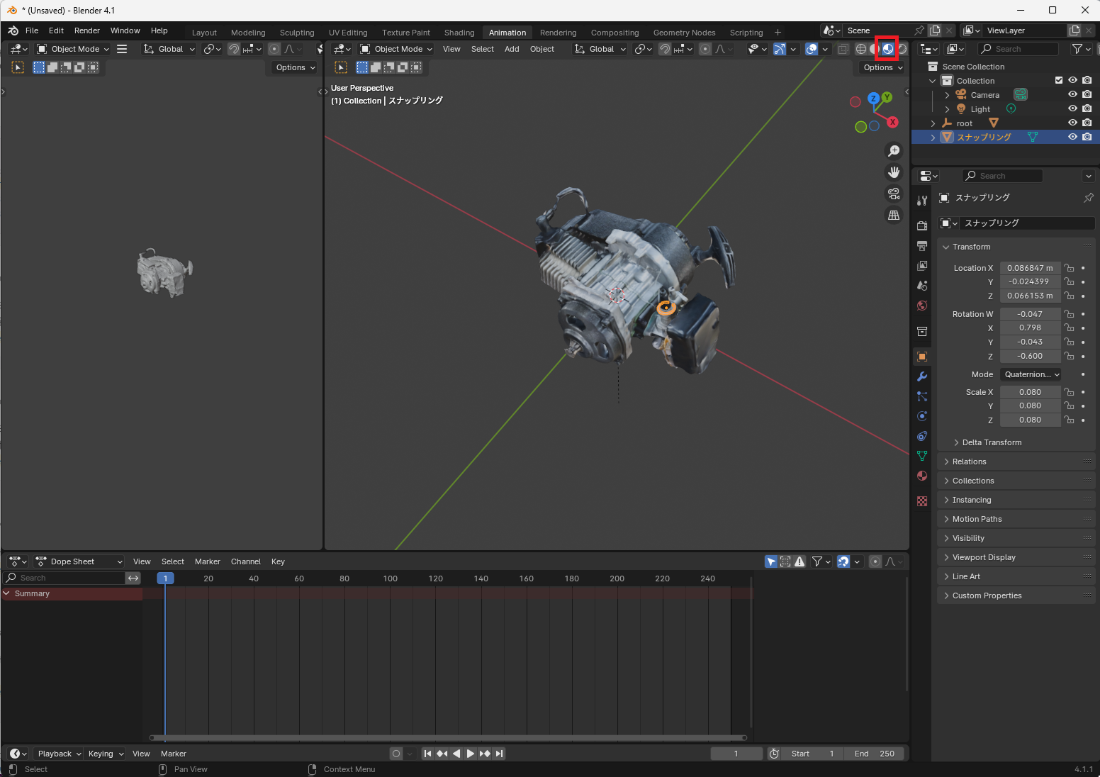Viewport: 1100px width, 777px height.
Task: Open the Render menu
Action: pyautogui.click(x=87, y=30)
